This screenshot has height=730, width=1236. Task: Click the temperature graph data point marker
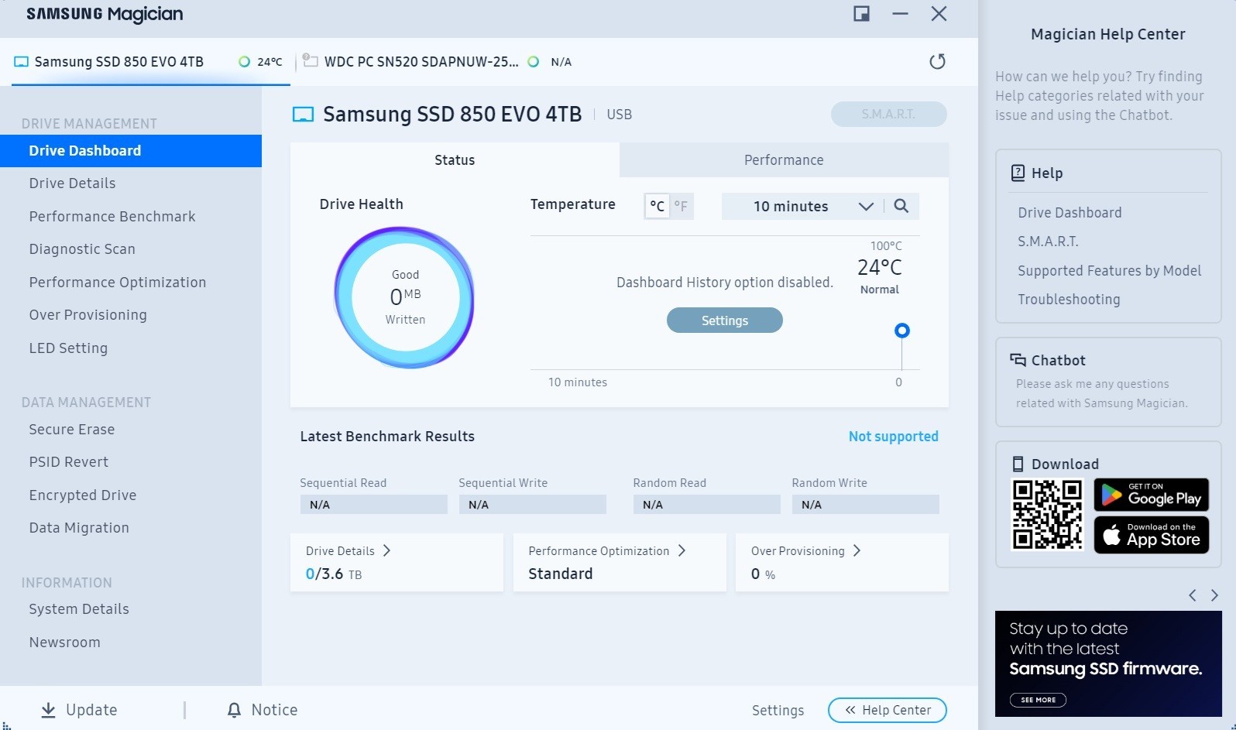[901, 331]
